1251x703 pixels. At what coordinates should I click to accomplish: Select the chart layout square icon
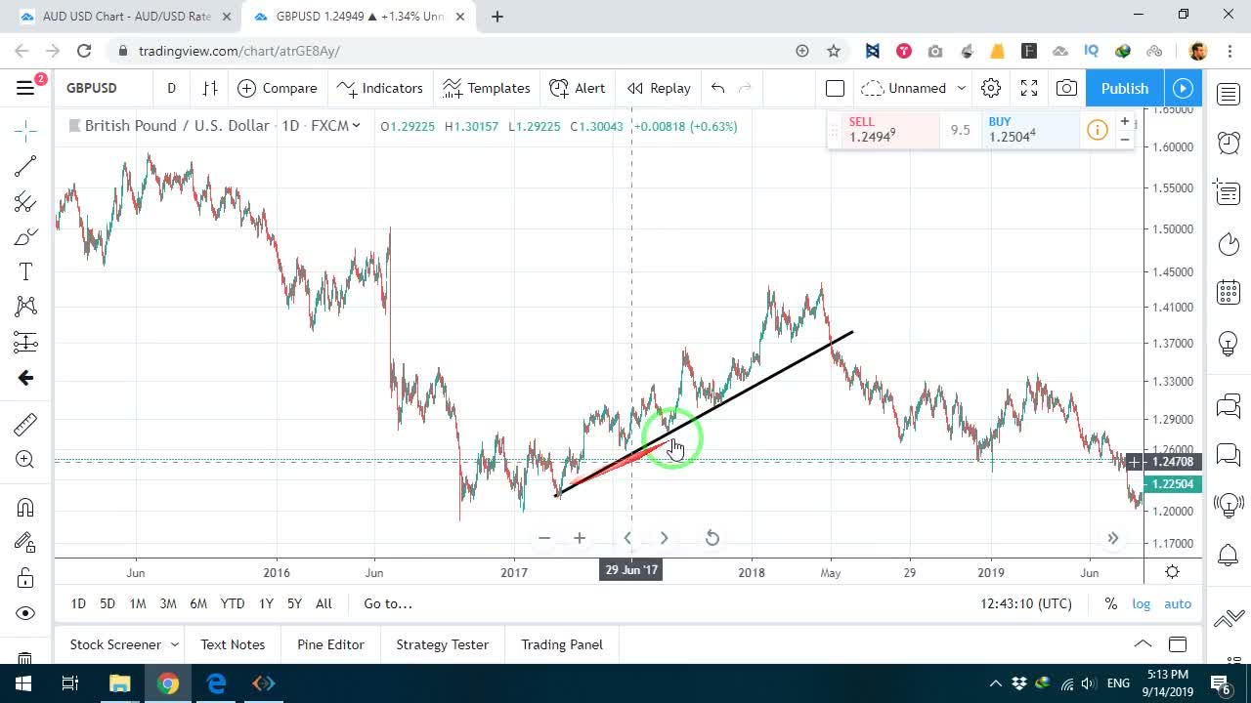(835, 88)
